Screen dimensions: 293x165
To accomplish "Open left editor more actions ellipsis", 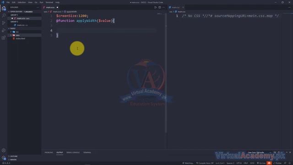I will pos(163,7).
